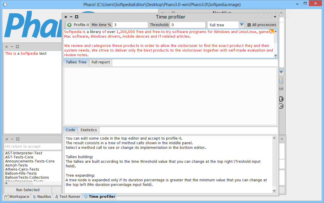This screenshot has width=324, height=203.
Task: Select AST-Interpreter-Test in the package list
Action: pos(24,153)
